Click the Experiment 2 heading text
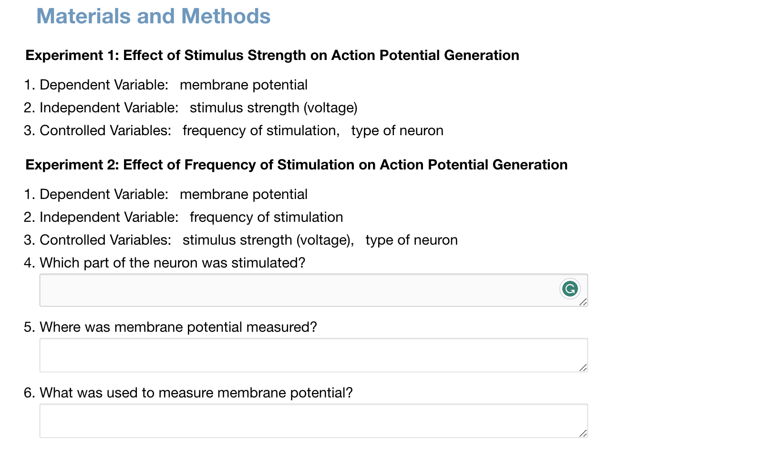 pyautogui.click(x=296, y=165)
